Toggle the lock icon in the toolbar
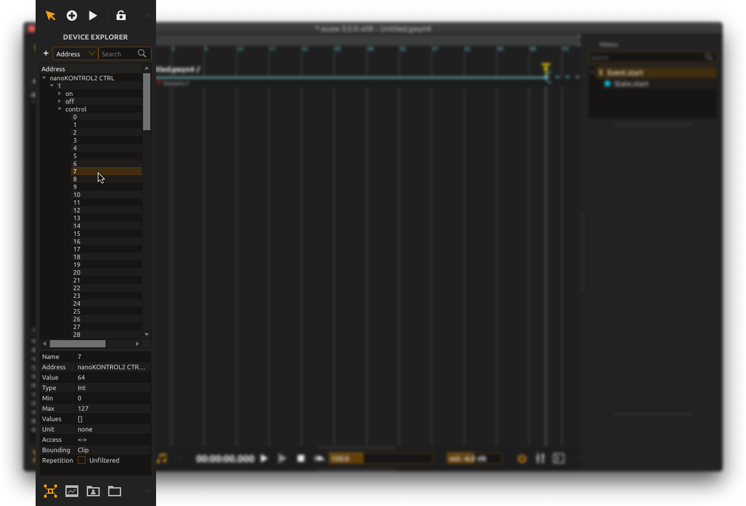The height and width of the screenshot is (506, 746). 121,16
